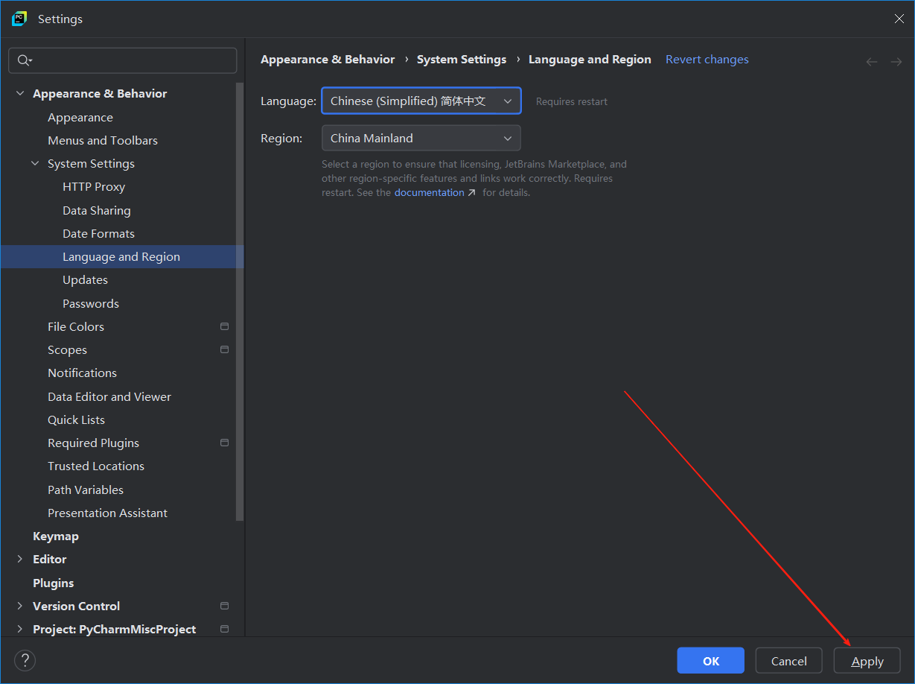
Task: Select Data Sharing settings
Action: click(97, 210)
